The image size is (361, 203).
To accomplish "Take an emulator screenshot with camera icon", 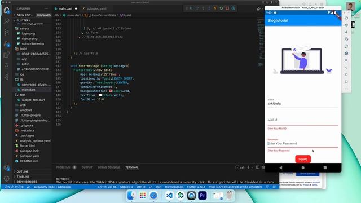I will point(346,53).
